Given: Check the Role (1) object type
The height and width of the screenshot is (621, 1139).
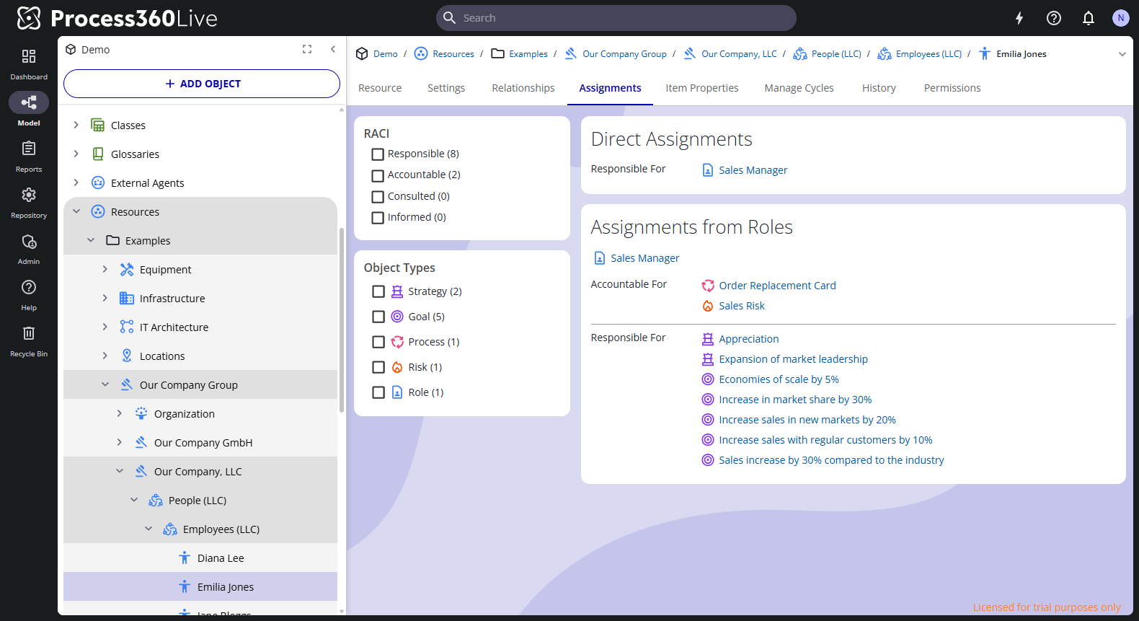Looking at the screenshot, I should [378, 392].
